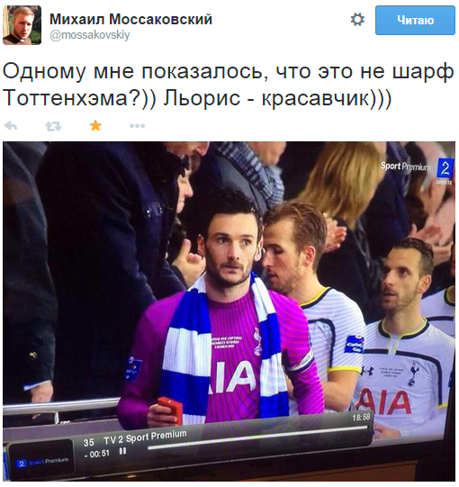
Task: Open the gear settings dropdown
Action: click(x=357, y=20)
